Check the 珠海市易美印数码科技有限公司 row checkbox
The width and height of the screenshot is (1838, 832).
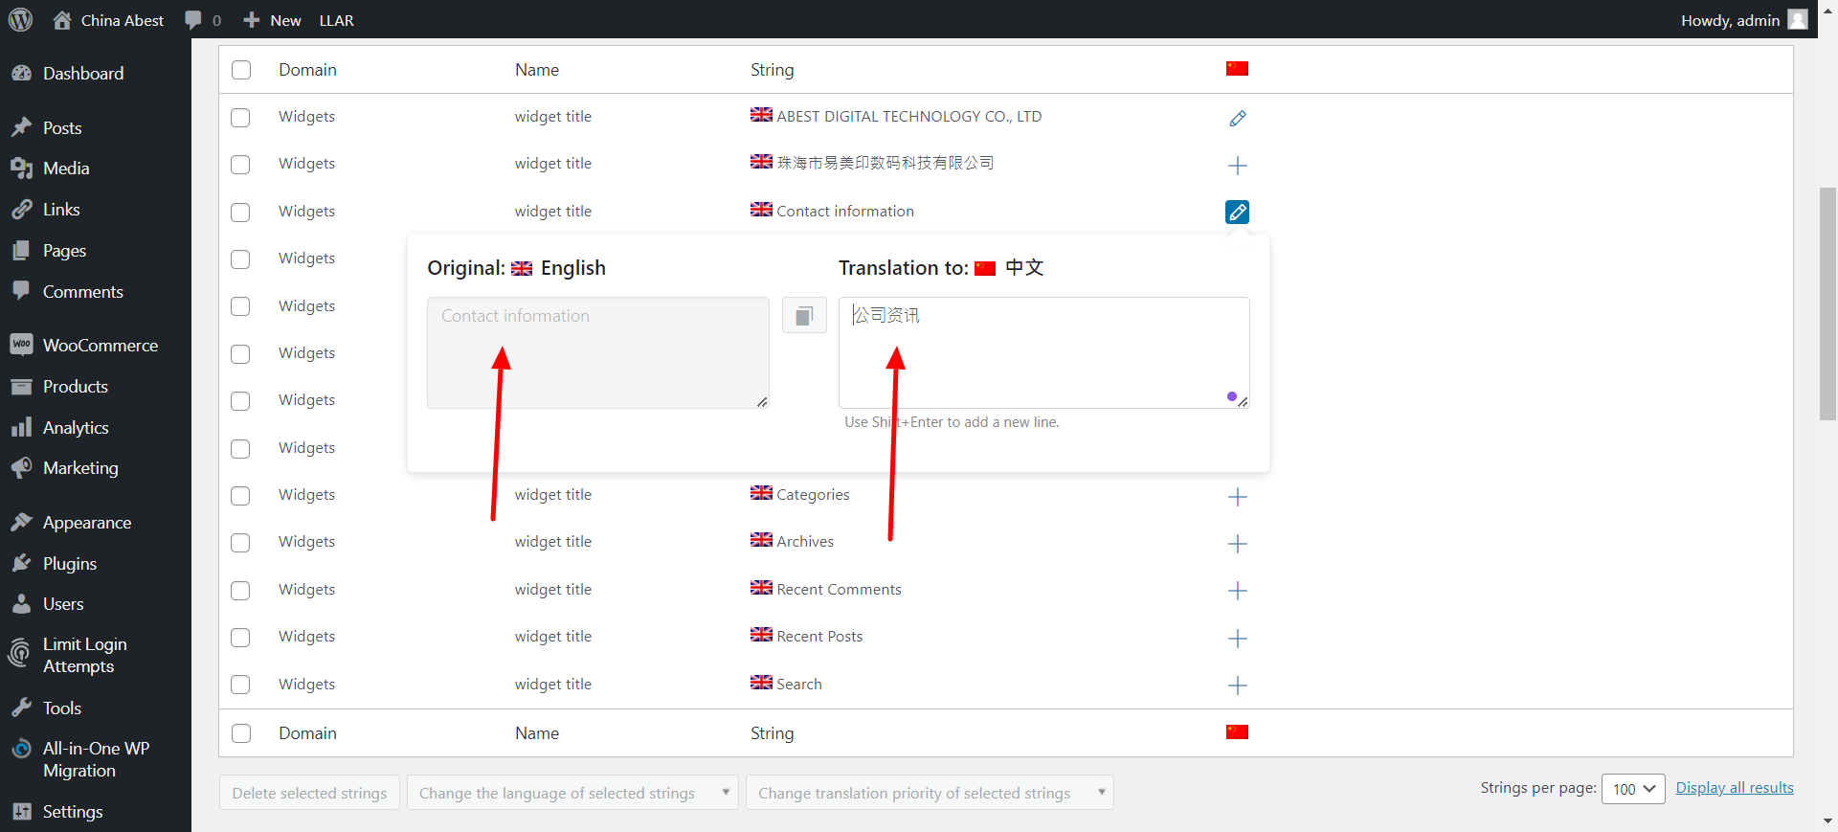coord(240,165)
